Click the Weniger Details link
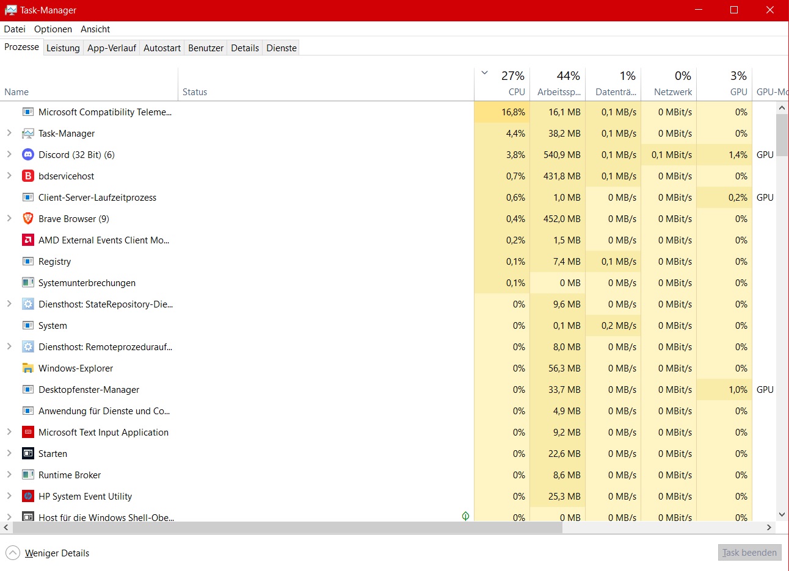Viewport: 789px width, 571px height. coord(57,553)
